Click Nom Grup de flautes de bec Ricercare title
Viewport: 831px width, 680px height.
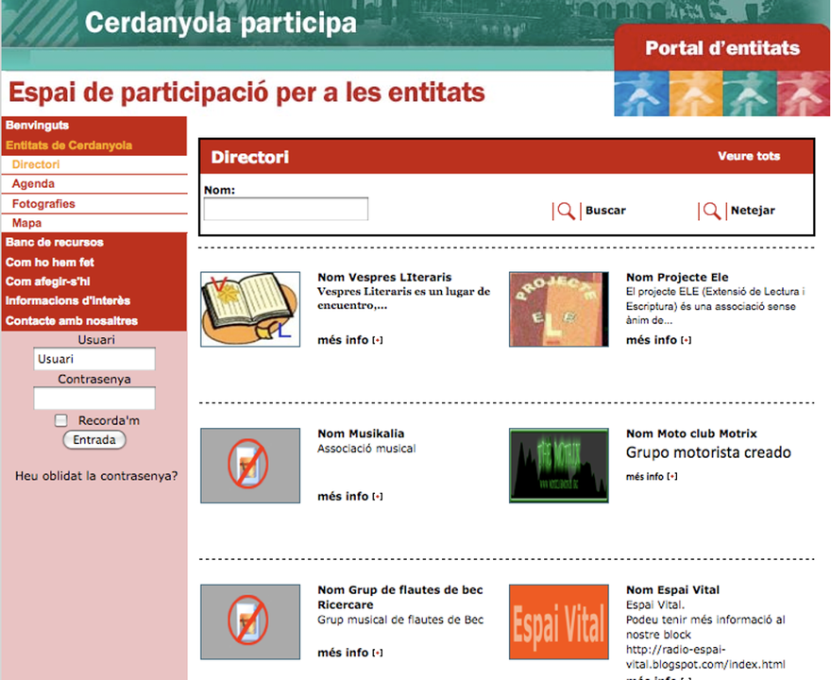coord(400,597)
